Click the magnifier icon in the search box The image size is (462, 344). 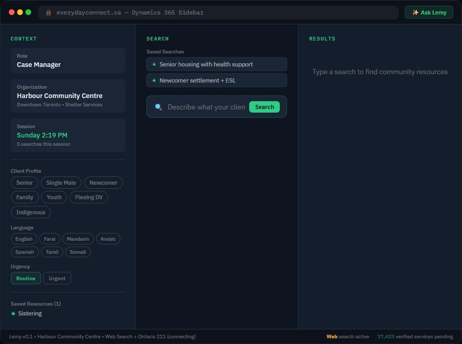(158, 107)
